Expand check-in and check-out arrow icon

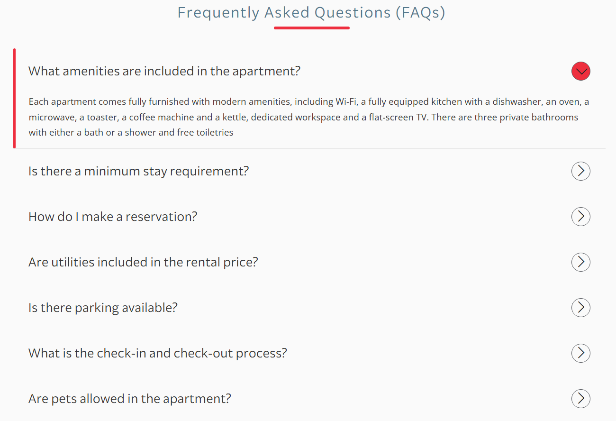[580, 353]
